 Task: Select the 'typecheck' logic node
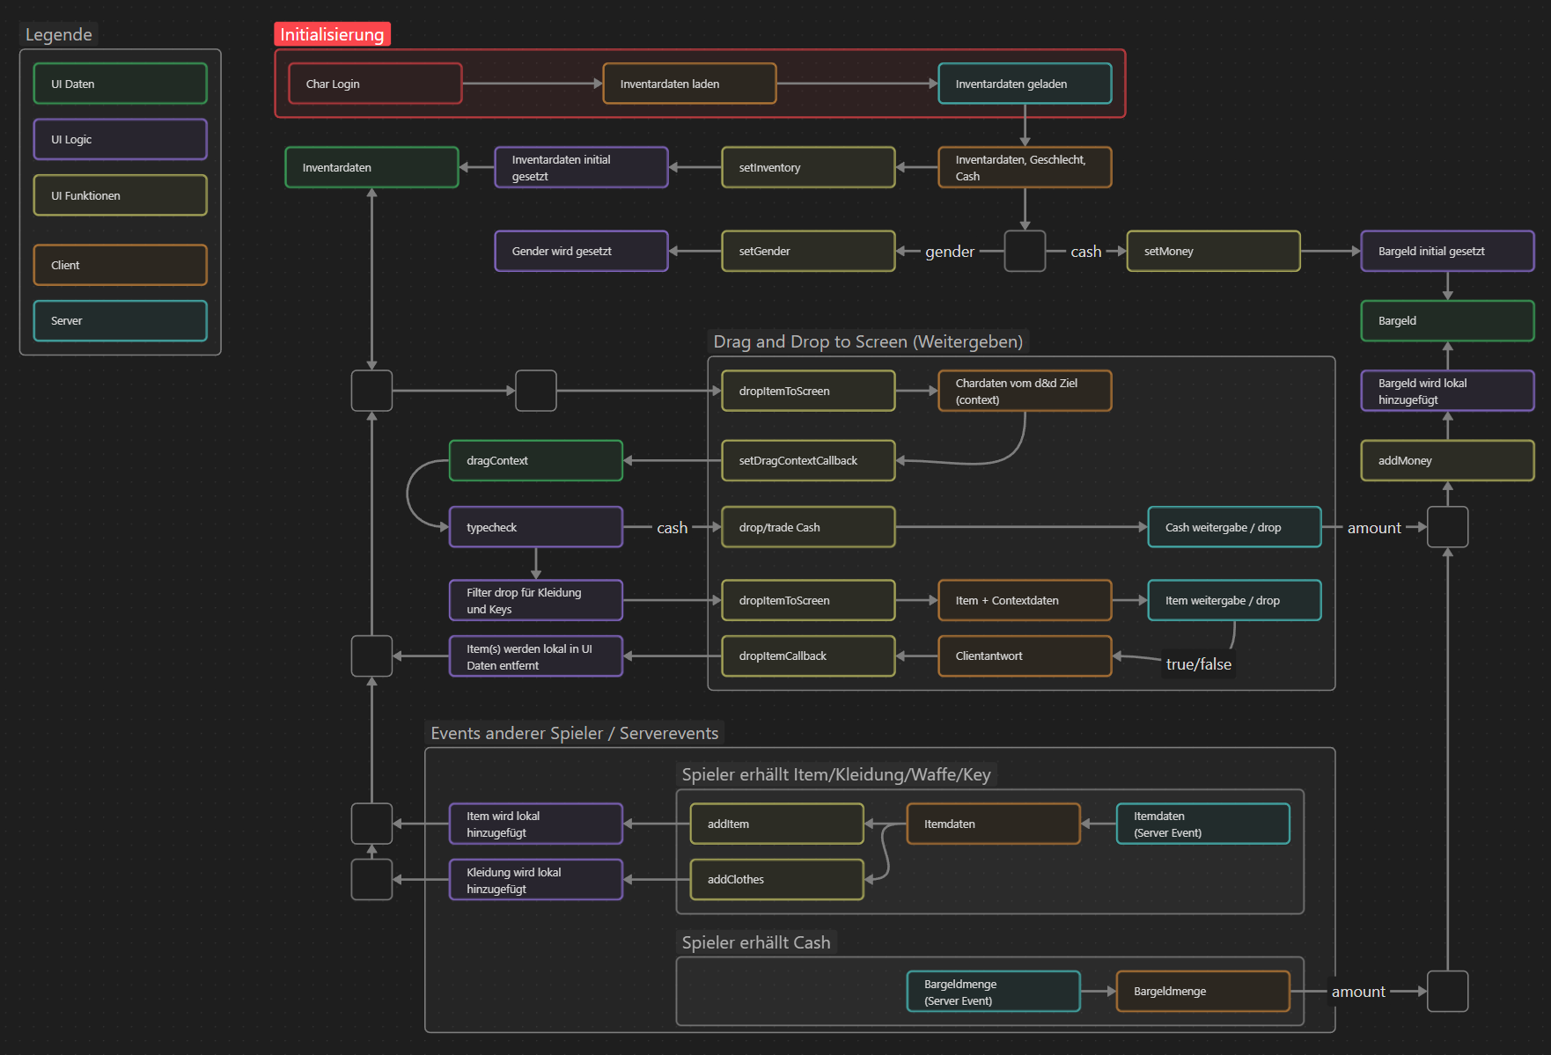coord(536,527)
